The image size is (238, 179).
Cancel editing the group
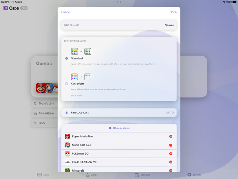point(66,12)
